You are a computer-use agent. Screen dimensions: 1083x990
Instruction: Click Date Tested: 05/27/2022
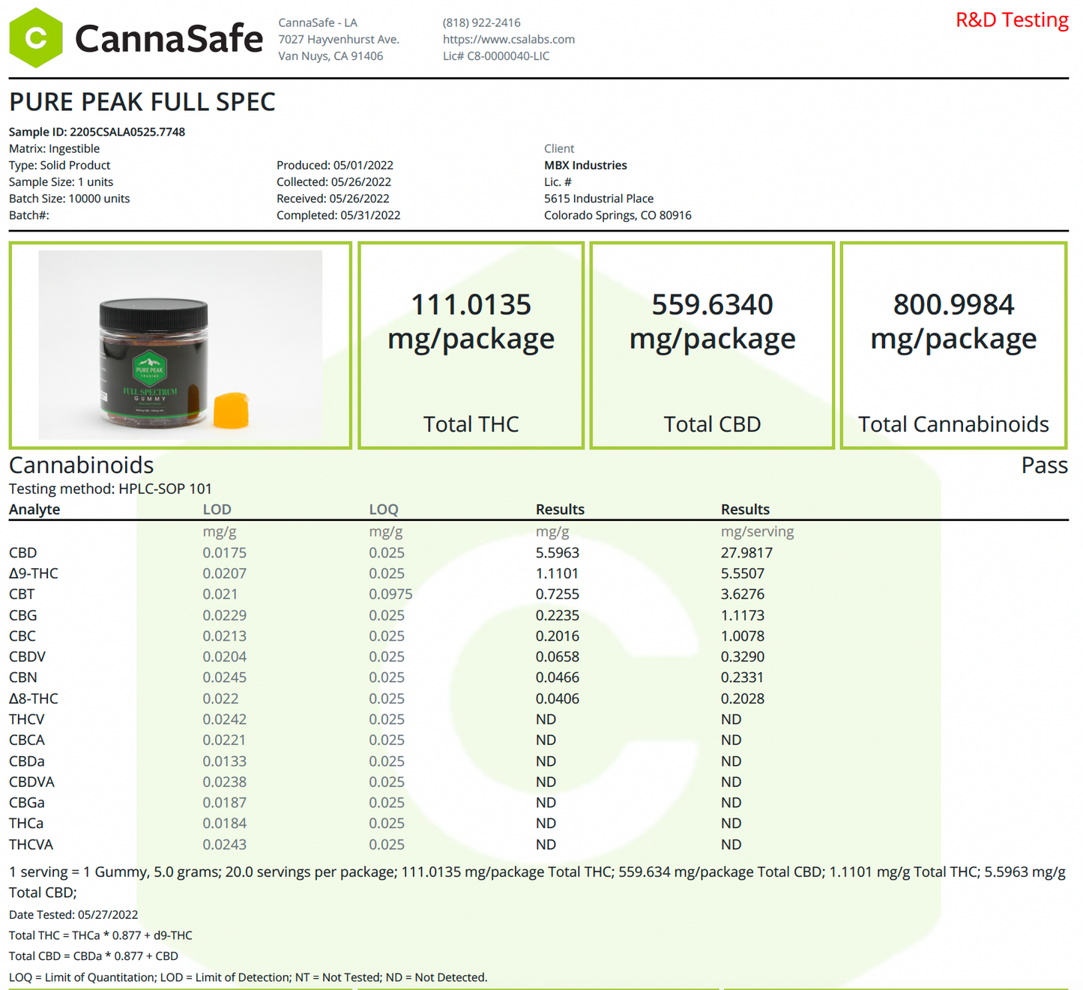point(73,915)
